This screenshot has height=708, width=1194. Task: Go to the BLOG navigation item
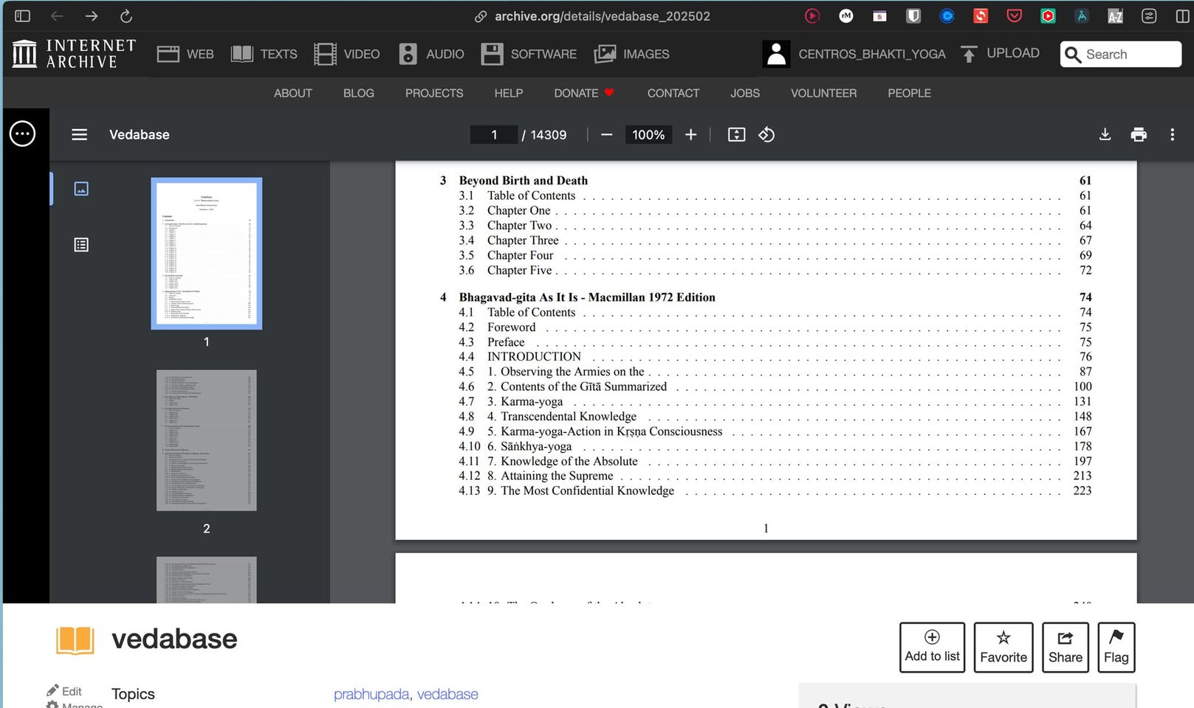pyautogui.click(x=358, y=93)
